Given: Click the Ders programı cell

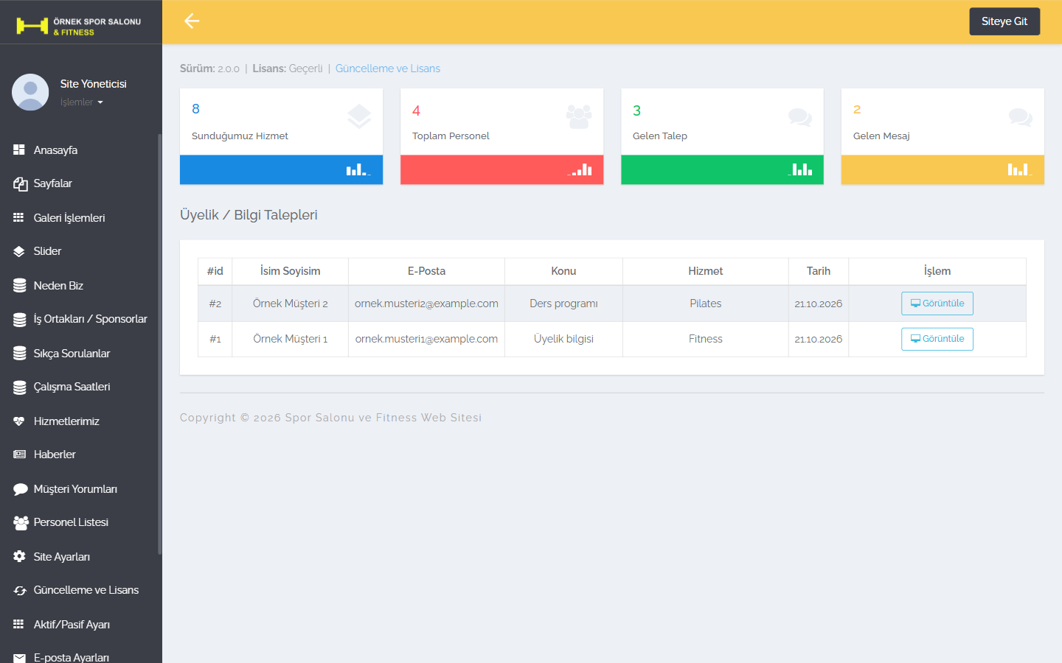Looking at the screenshot, I should (563, 304).
